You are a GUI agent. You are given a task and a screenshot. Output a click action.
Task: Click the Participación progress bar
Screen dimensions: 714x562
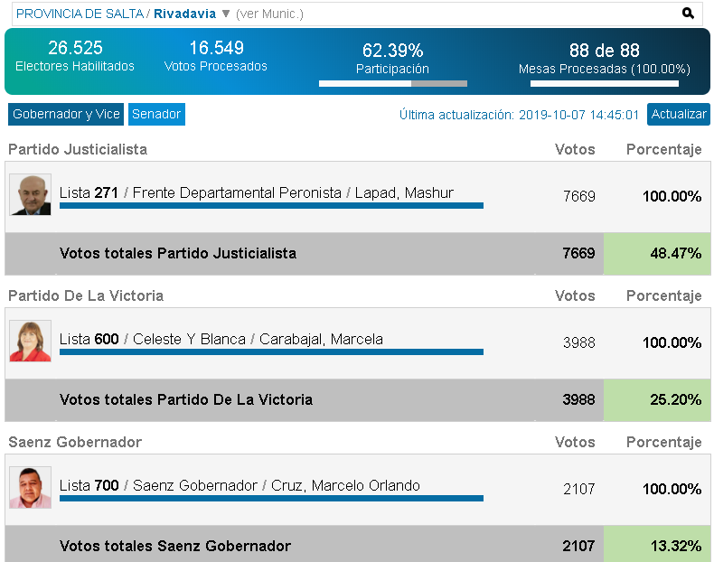392,84
